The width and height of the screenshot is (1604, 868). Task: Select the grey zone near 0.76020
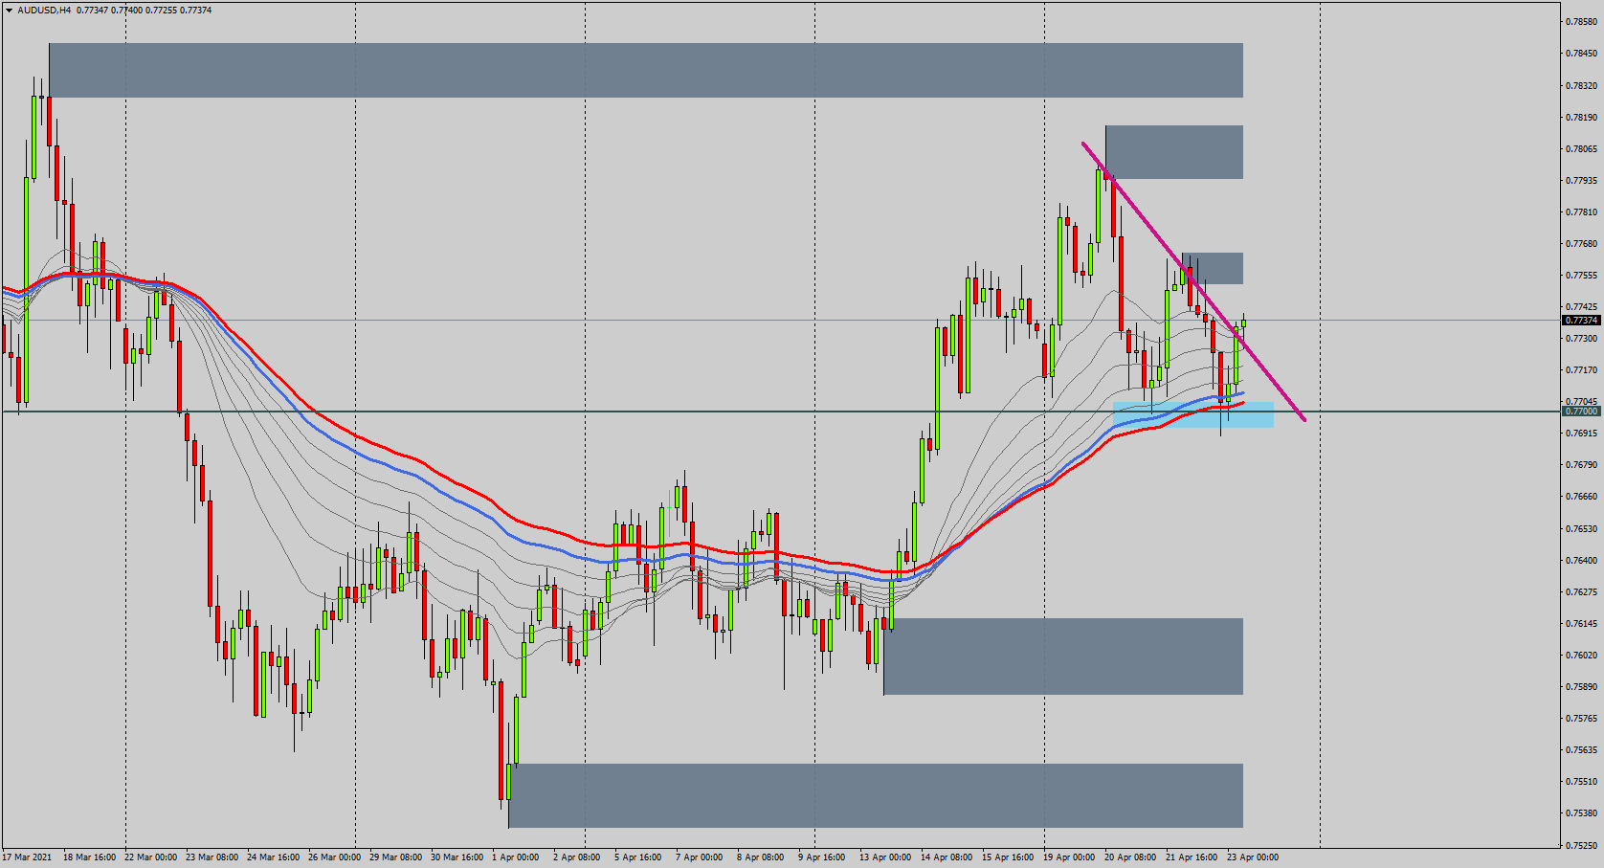tap(1063, 657)
